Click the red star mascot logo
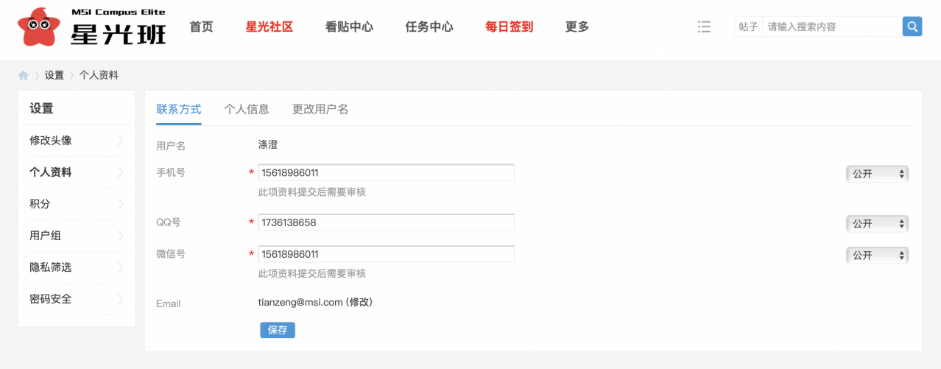Screen dimensions: 941x369 [39, 28]
